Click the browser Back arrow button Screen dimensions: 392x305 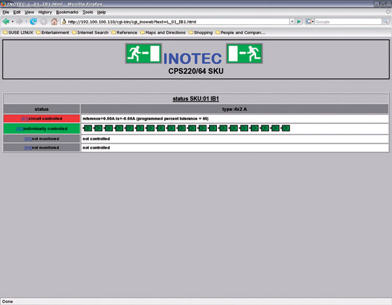(6, 22)
